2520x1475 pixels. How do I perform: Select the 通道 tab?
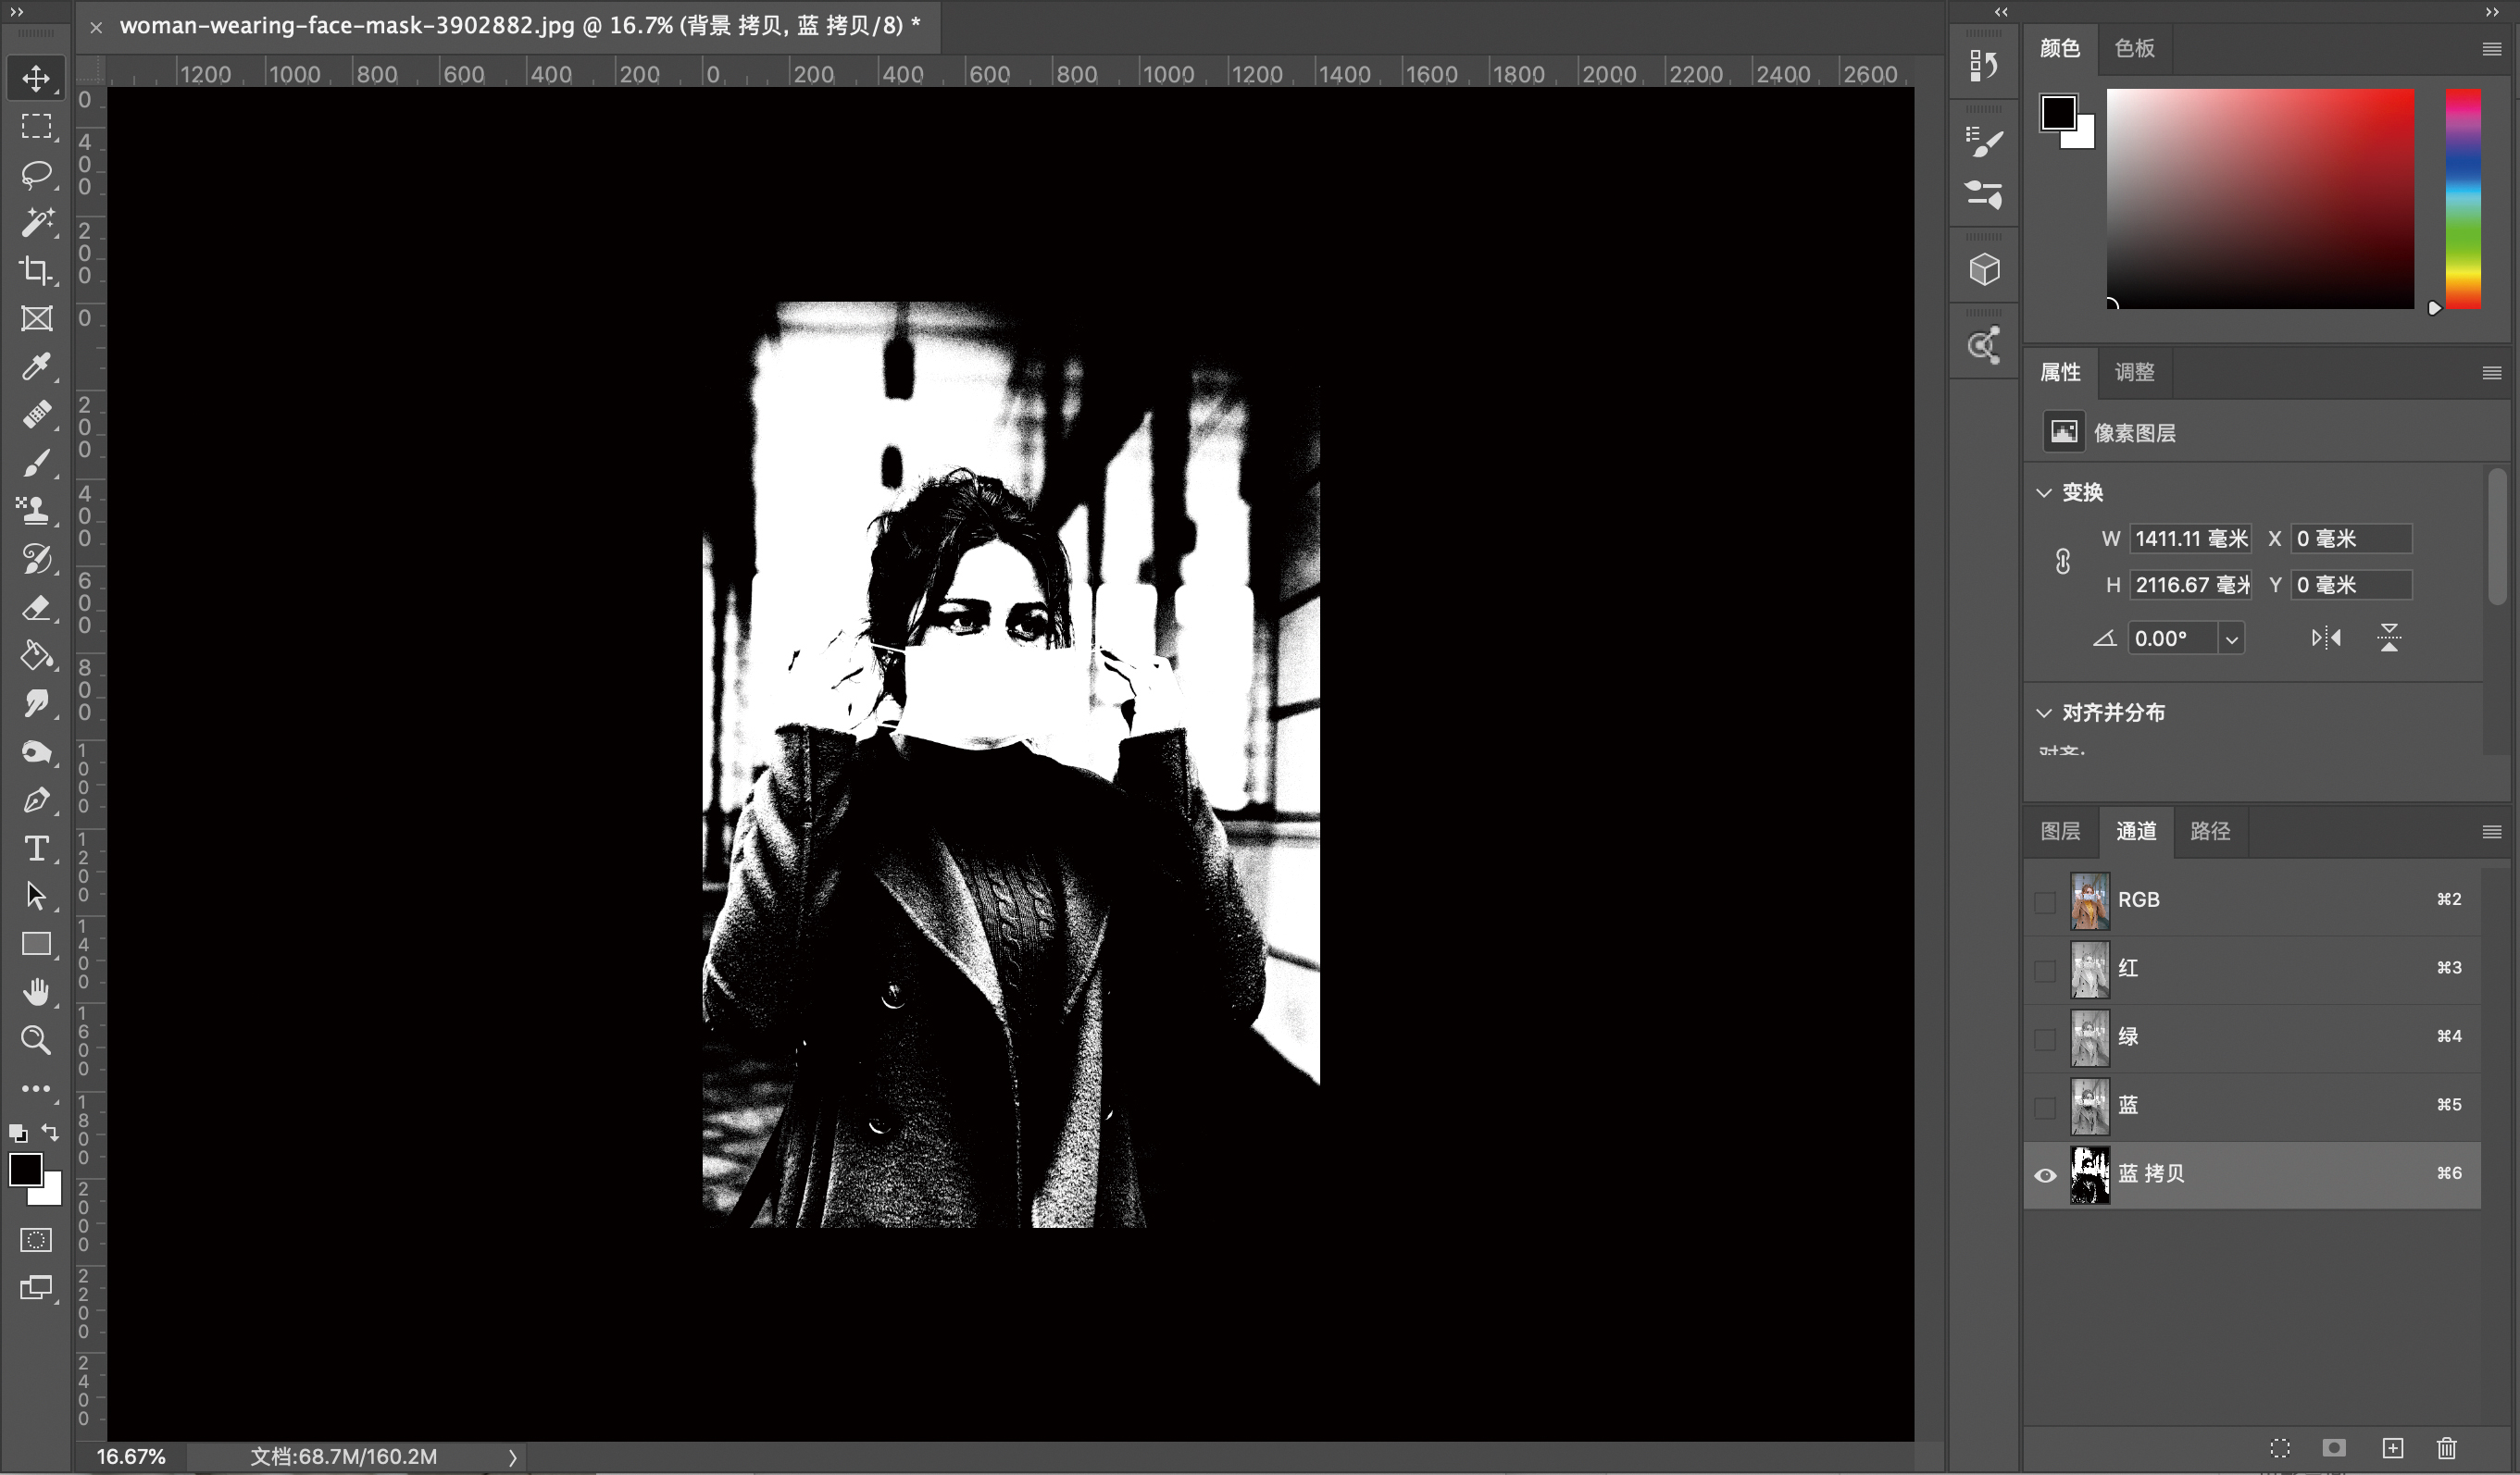point(2135,830)
